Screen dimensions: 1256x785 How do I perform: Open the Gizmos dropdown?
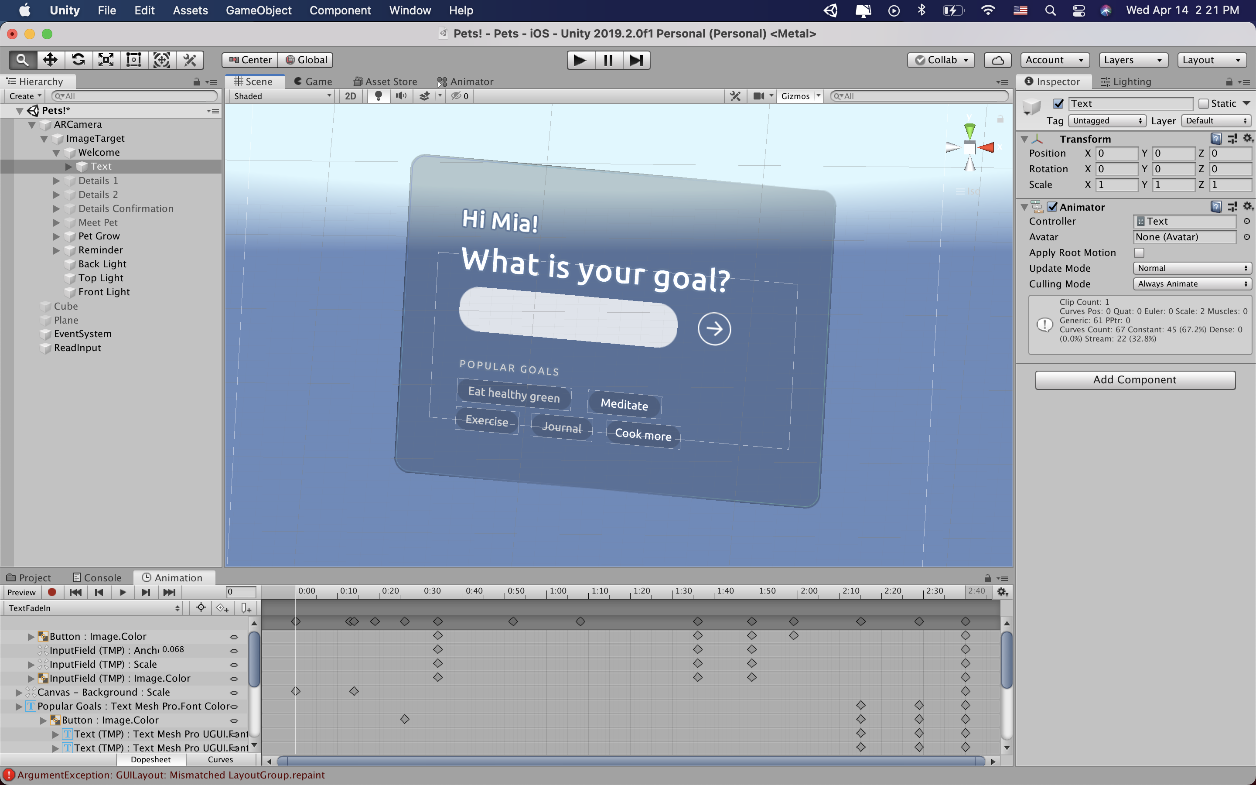coord(800,96)
